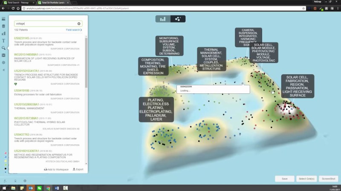Click Add to Workspace
Image resolution: width=341 pixels, height=191 pixels.
(x=56, y=169)
